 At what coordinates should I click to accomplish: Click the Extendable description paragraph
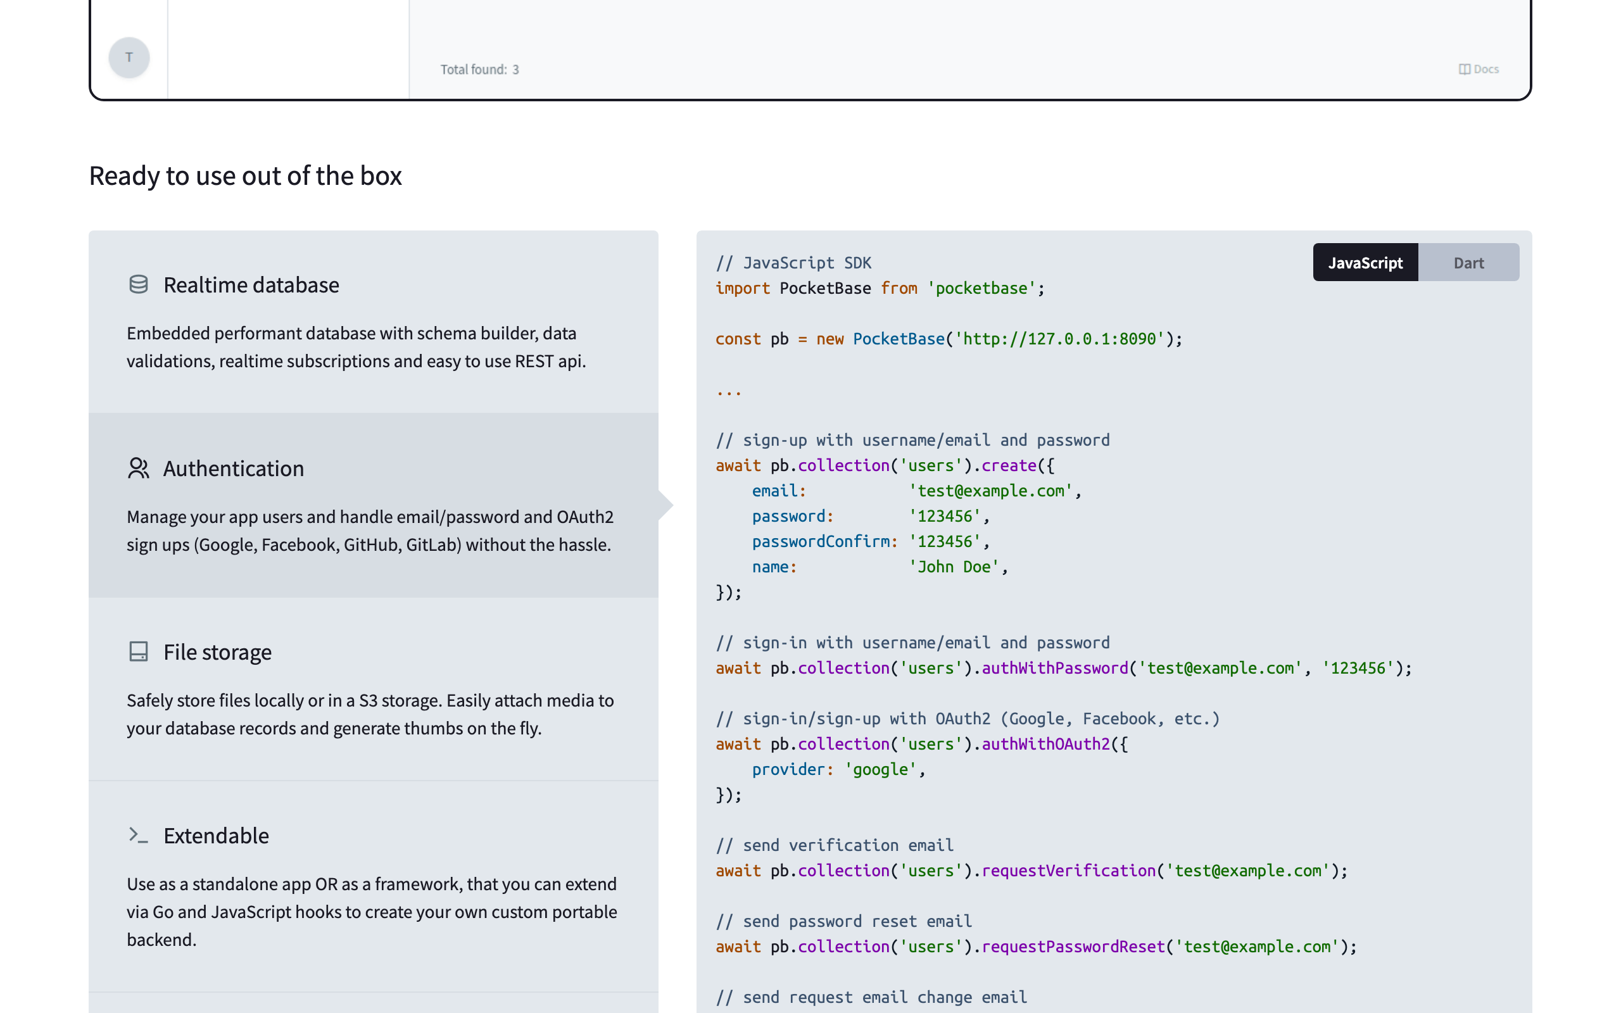[x=371, y=911]
